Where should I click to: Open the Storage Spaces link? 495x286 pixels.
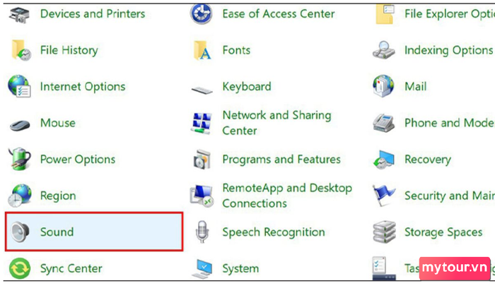coord(443,232)
